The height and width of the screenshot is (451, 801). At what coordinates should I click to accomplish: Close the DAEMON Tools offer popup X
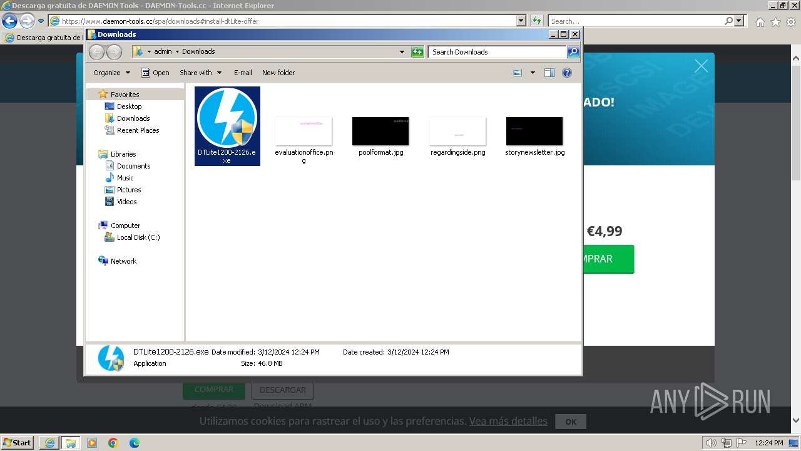point(701,66)
